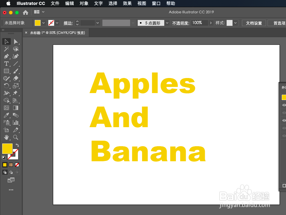Image resolution: width=286 pixels, height=215 pixels.
Task: Select the Curvature tool
Action: point(16,57)
